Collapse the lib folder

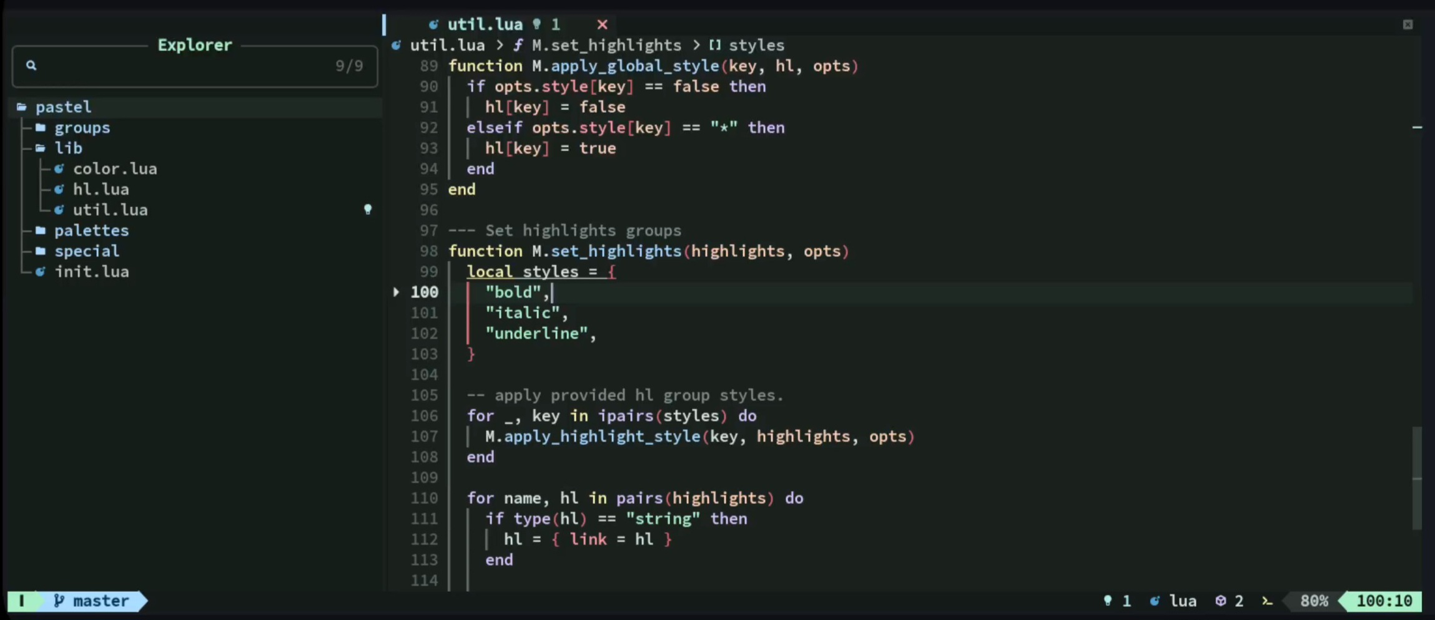[x=68, y=148]
